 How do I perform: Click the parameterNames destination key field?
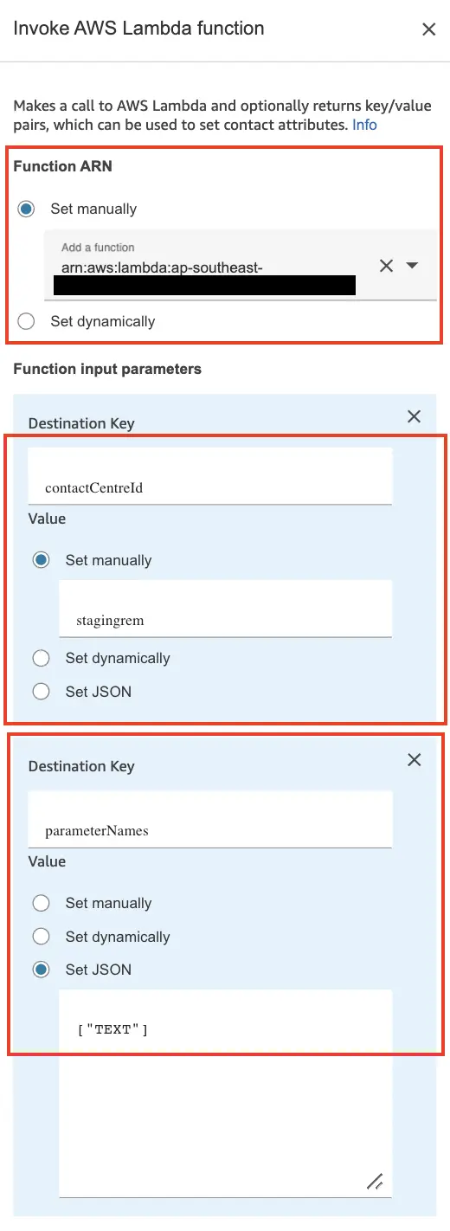(210, 819)
